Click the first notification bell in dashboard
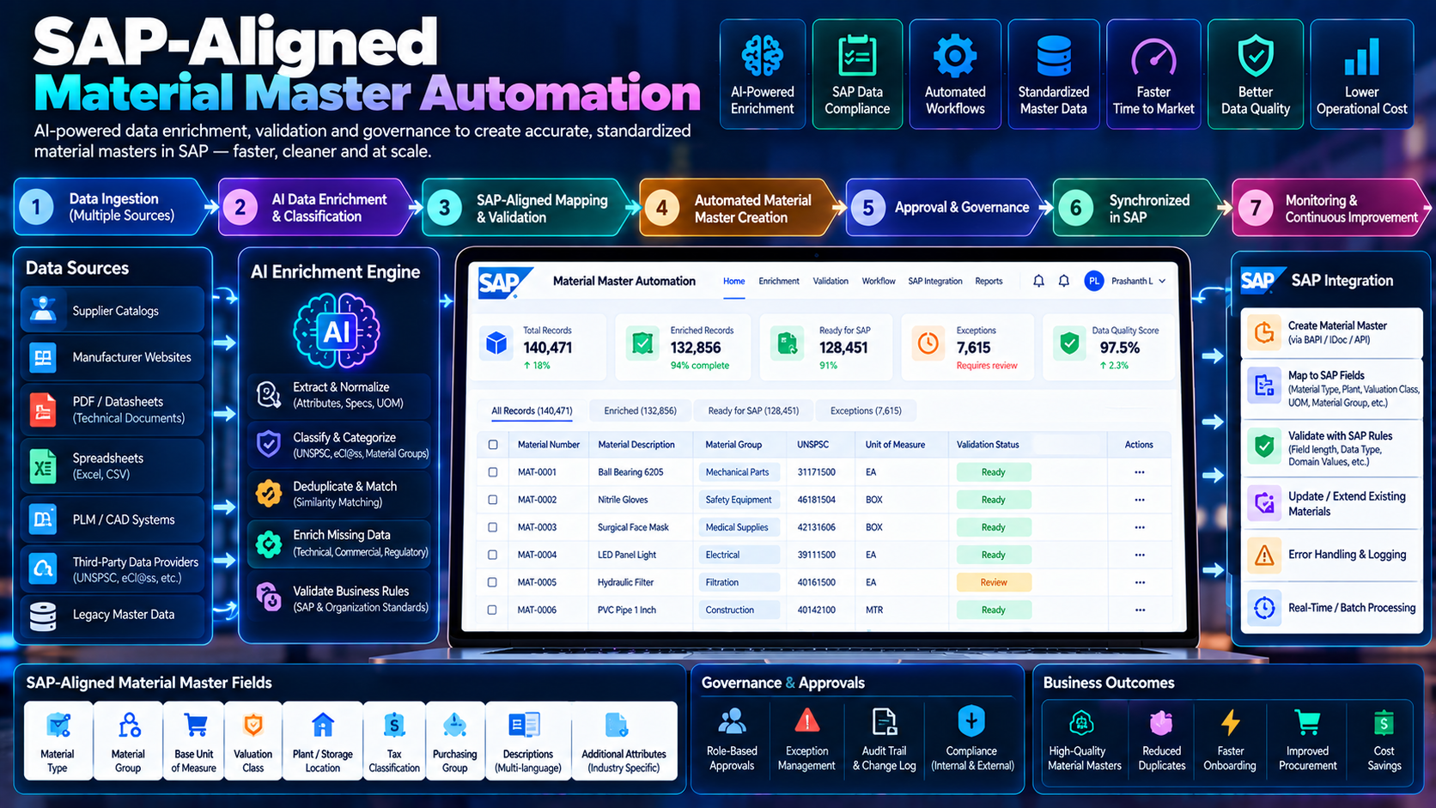1436x808 pixels. (x=1038, y=281)
